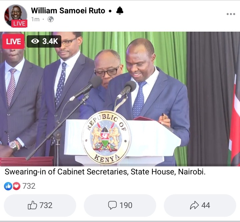Click the globe public audience icon
The image size is (240, 222).
coord(51,19)
